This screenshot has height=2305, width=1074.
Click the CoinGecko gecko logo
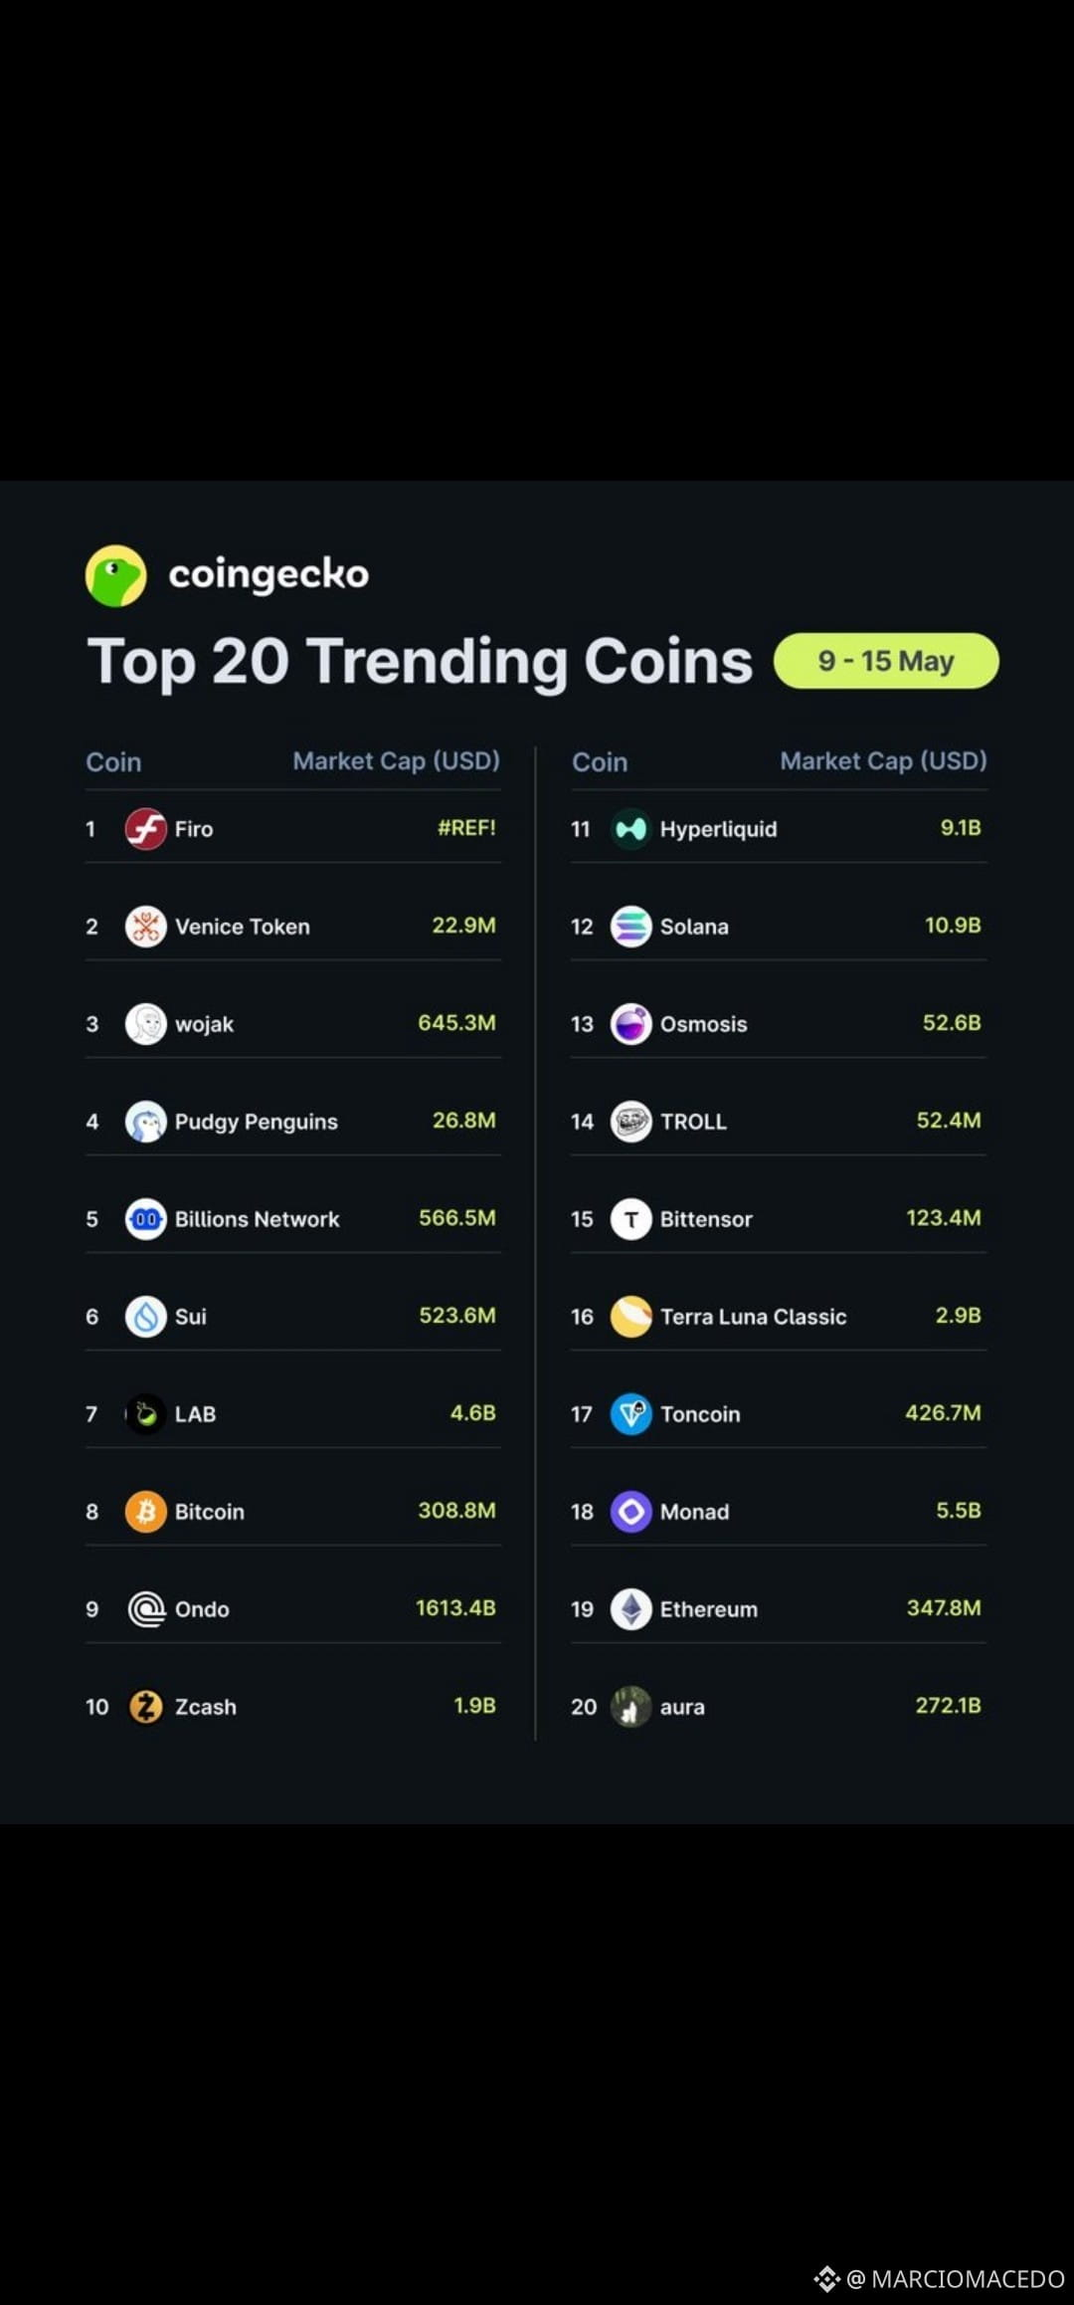tap(116, 575)
